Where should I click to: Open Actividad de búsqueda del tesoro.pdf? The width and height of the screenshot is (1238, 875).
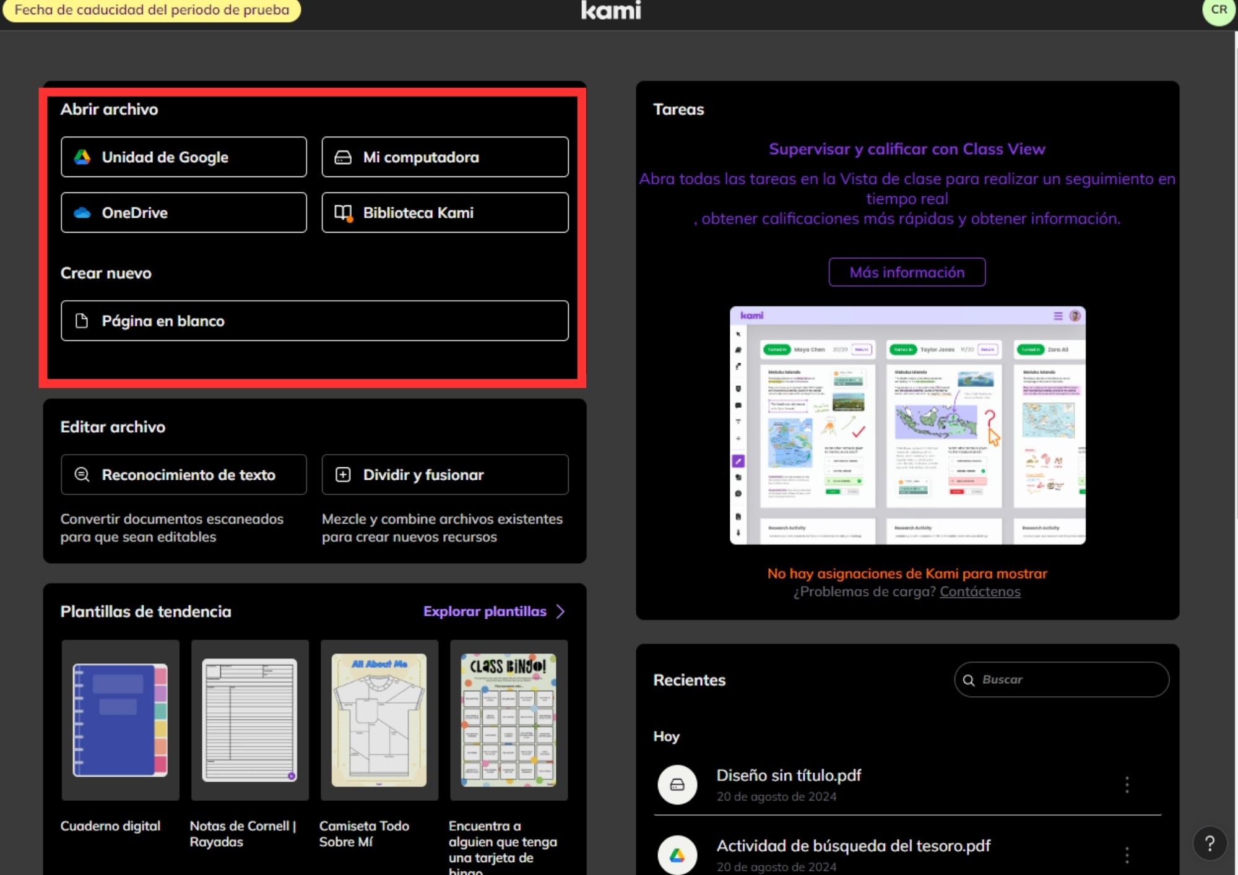coord(853,846)
